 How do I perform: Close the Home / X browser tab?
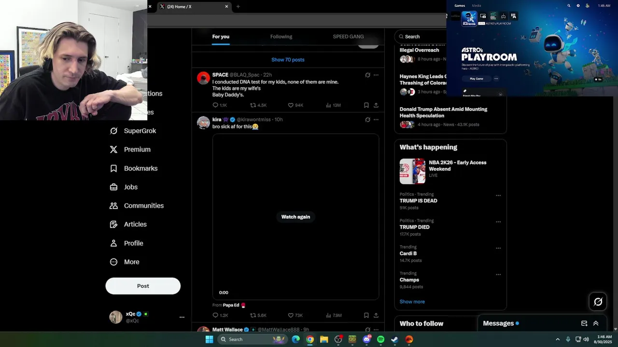pos(226,7)
